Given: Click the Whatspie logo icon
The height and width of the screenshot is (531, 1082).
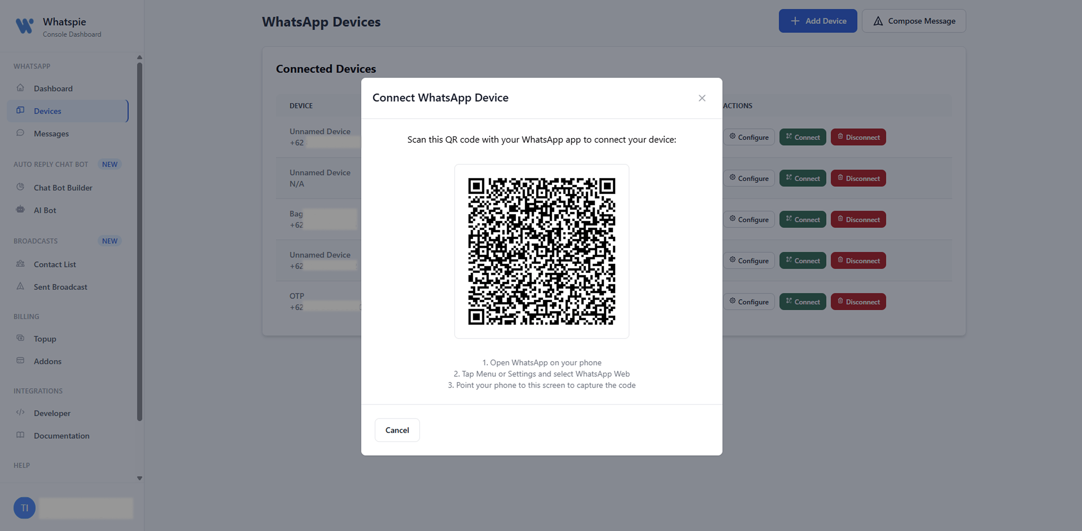Looking at the screenshot, I should point(24,26).
